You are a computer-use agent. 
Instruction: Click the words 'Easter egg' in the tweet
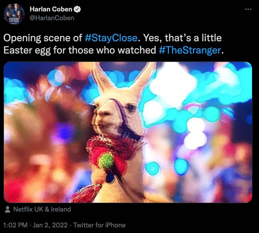(x=27, y=50)
